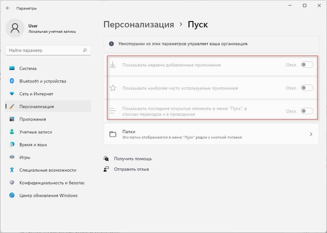Click Получить помощь link
Viewport: 327px width, 233px height.
coord(133,159)
